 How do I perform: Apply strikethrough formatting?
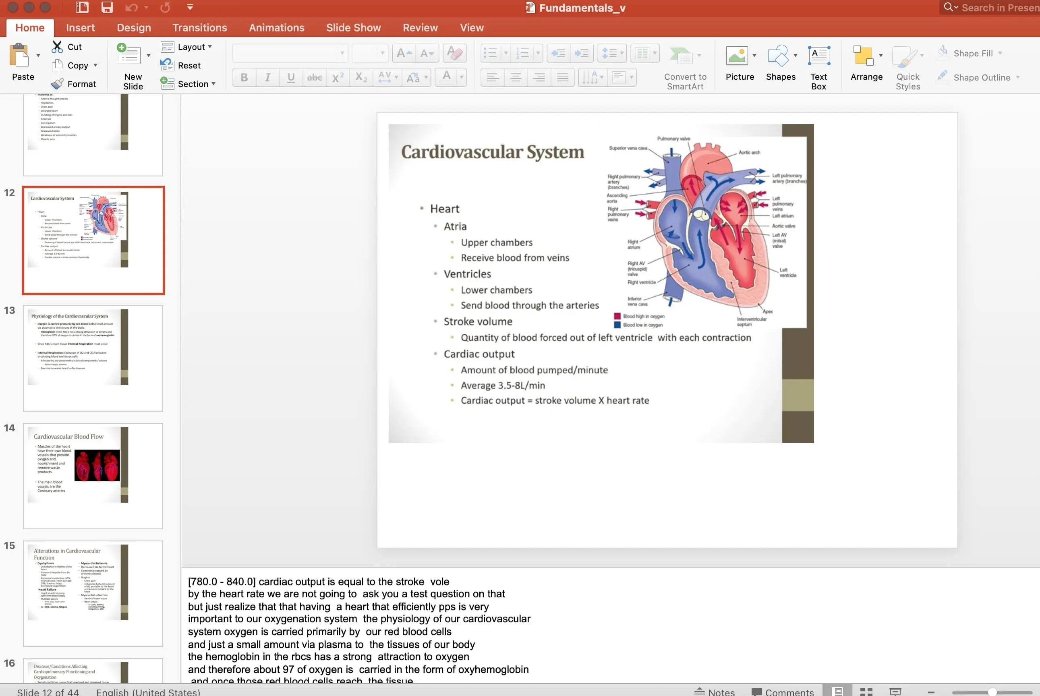[x=314, y=77]
